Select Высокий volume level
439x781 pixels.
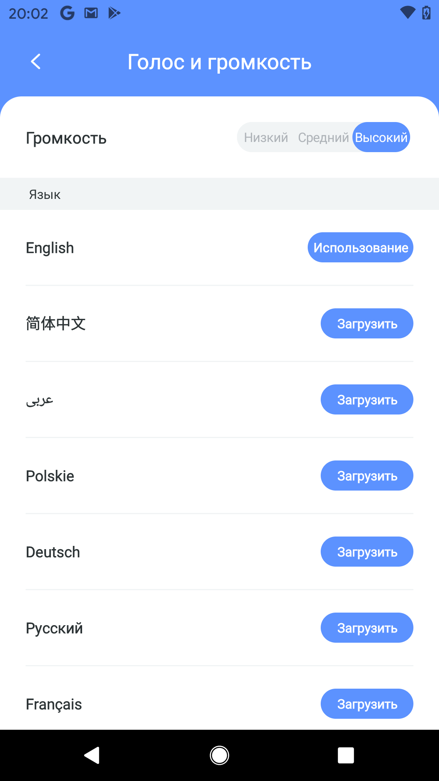(381, 137)
